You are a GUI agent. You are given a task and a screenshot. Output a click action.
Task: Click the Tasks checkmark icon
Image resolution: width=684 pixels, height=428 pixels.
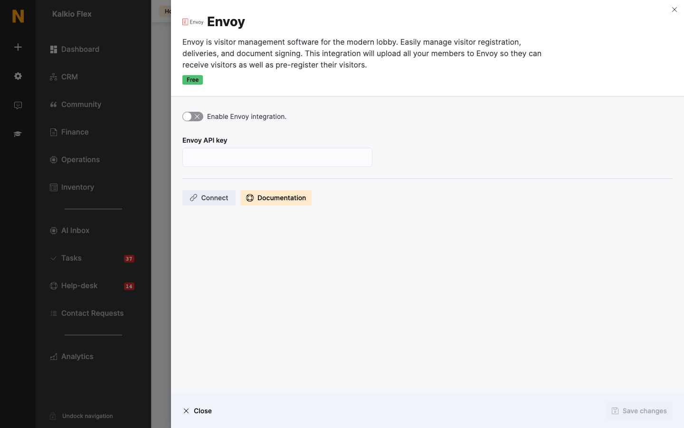pyautogui.click(x=54, y=258)
